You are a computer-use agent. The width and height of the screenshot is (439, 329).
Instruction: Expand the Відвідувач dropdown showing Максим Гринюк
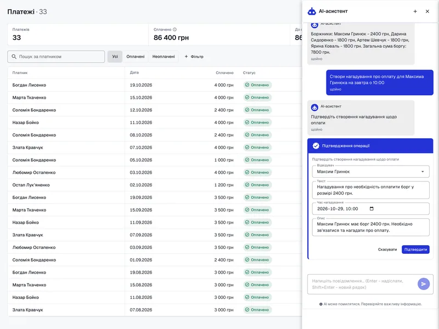point(371,172)
